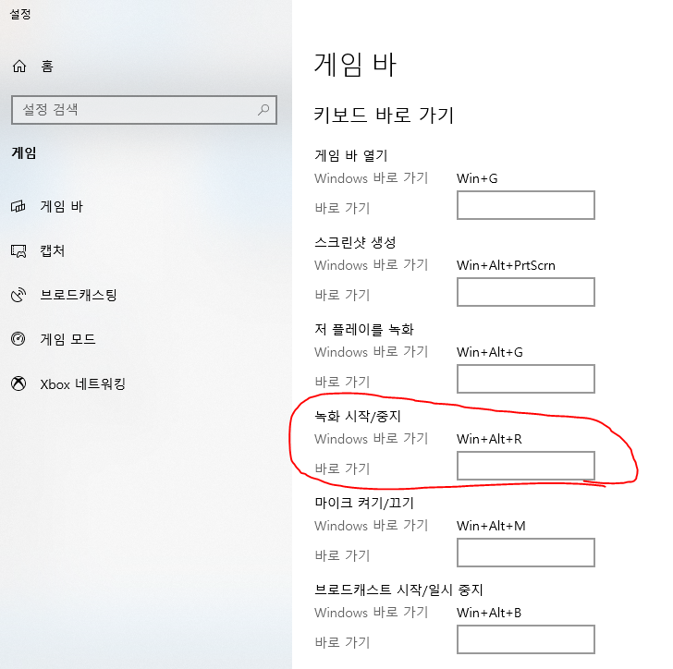Click shortcut field for 녹화 시작/중지
This screenshot has height=669, width=673.
tap(526, 466)
